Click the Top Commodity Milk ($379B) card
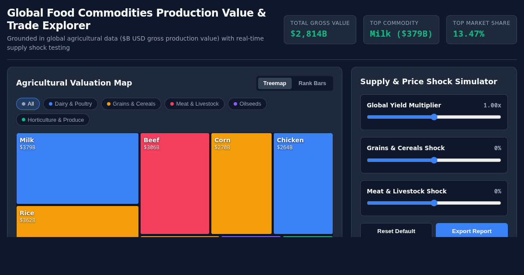The width and height of the screenshot is (524, 275). (401, 30)
